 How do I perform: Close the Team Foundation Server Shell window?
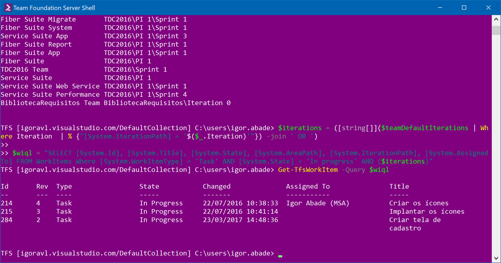point(488,8)
